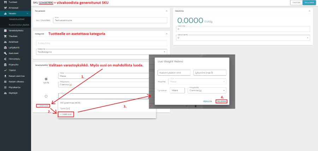318x151 pixels.
Task: Open Lahjakortit gift cards section
Action: click(x=14, y=47)
